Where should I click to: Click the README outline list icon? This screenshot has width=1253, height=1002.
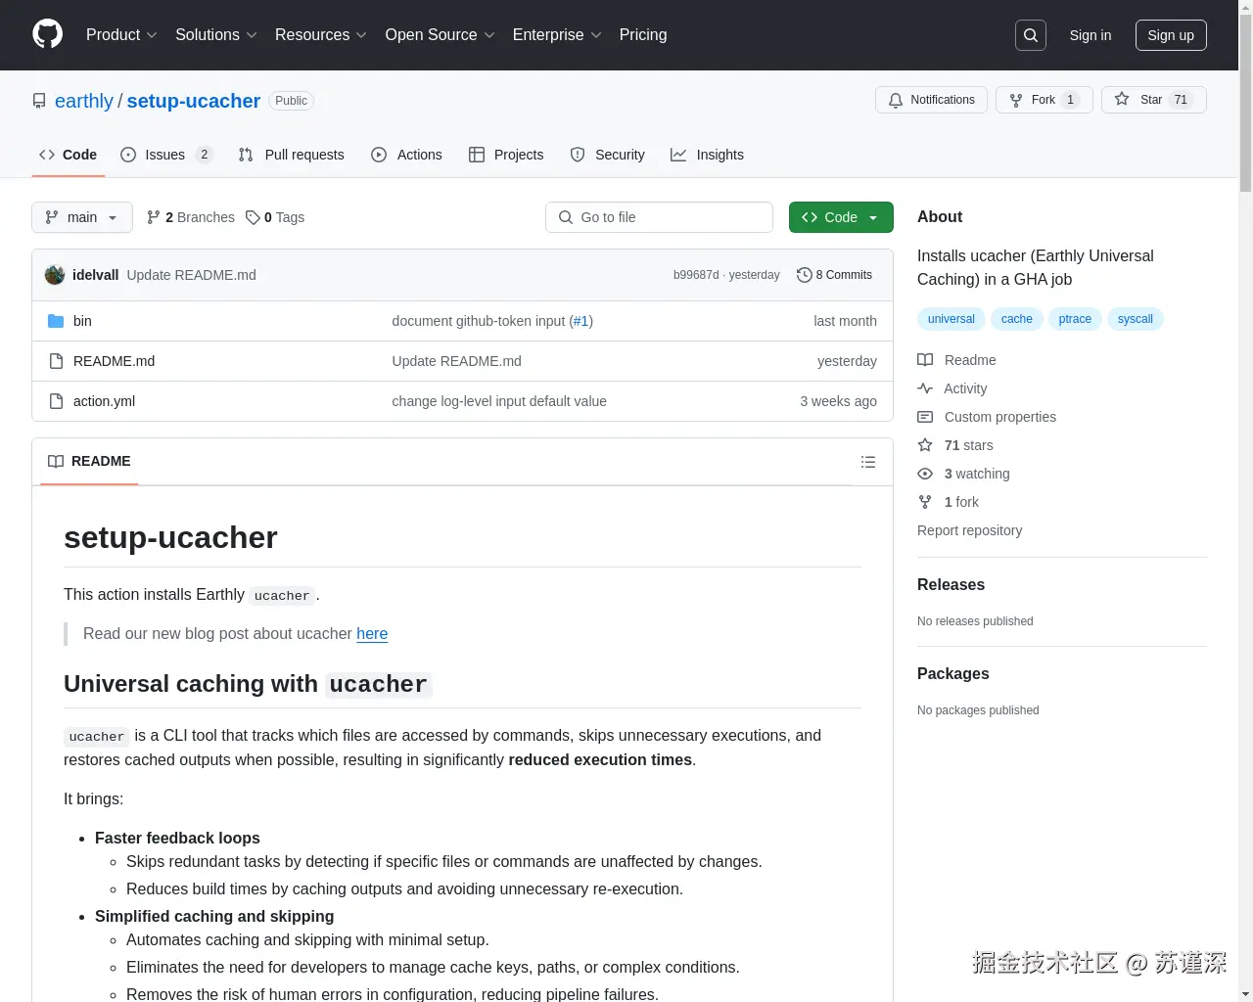click(x=867, y=461)
